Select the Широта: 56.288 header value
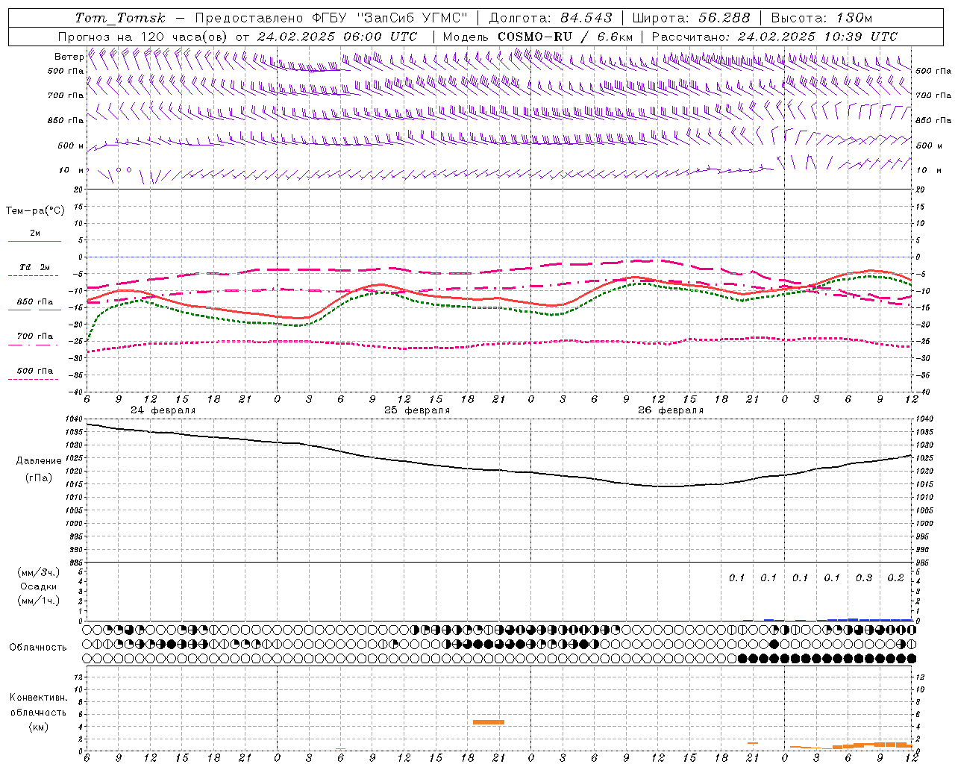Screen dimensions: 955x764 691,18
